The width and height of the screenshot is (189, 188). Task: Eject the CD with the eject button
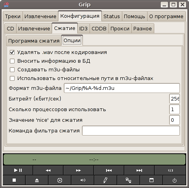coord(37,180)
